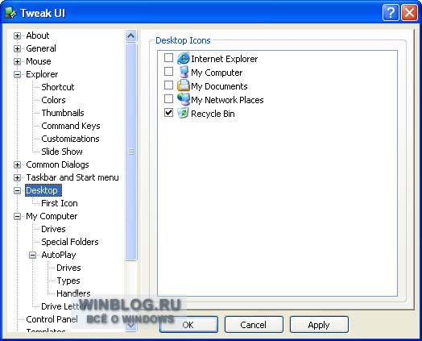This screenshot has height=341, width=422.
Task: Click the Help question mark button
Action: pos(391,12)
